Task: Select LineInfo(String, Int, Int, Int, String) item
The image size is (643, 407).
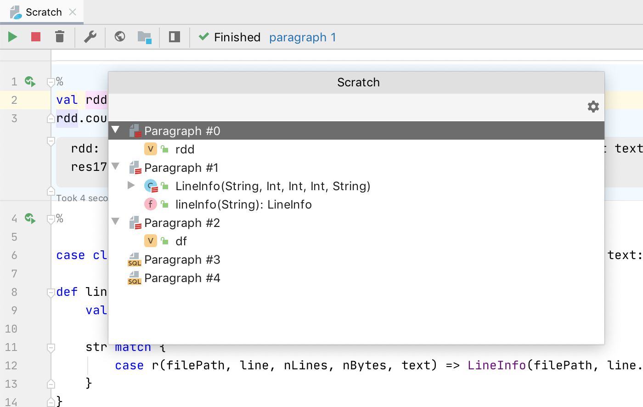Action: click(273, 186)
